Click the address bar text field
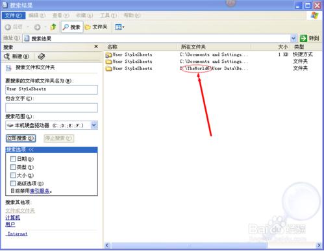 [x=156, y=38]
